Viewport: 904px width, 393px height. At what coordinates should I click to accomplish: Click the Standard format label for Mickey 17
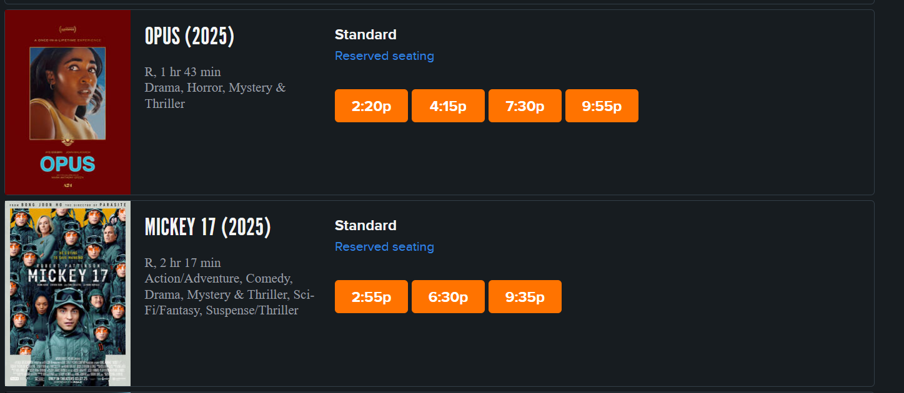(365, 226)
